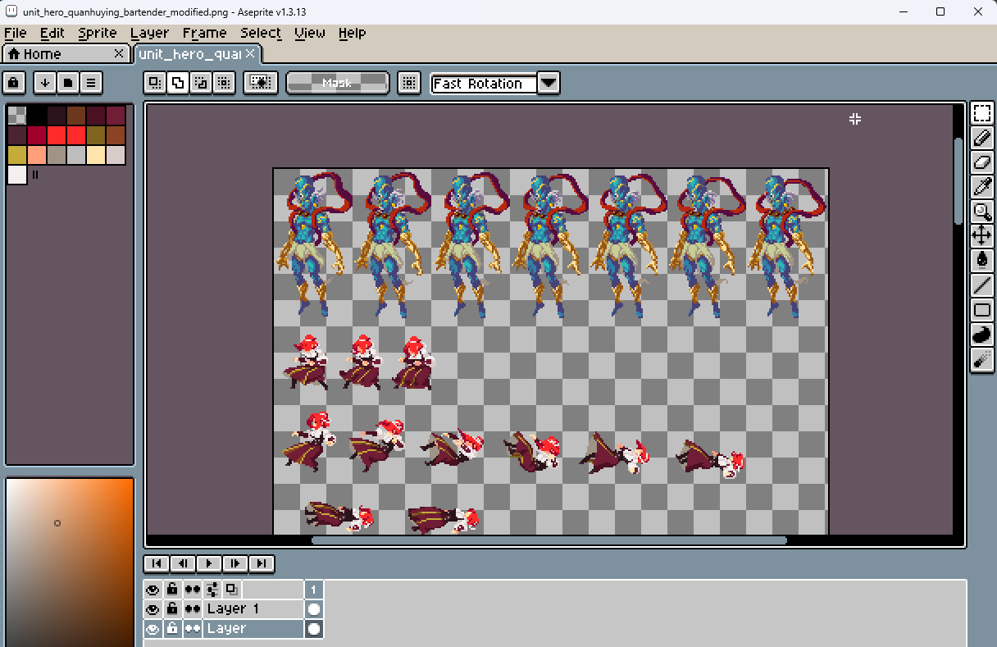
Task: Activate the Zoom tool
Action: (981, 212)
